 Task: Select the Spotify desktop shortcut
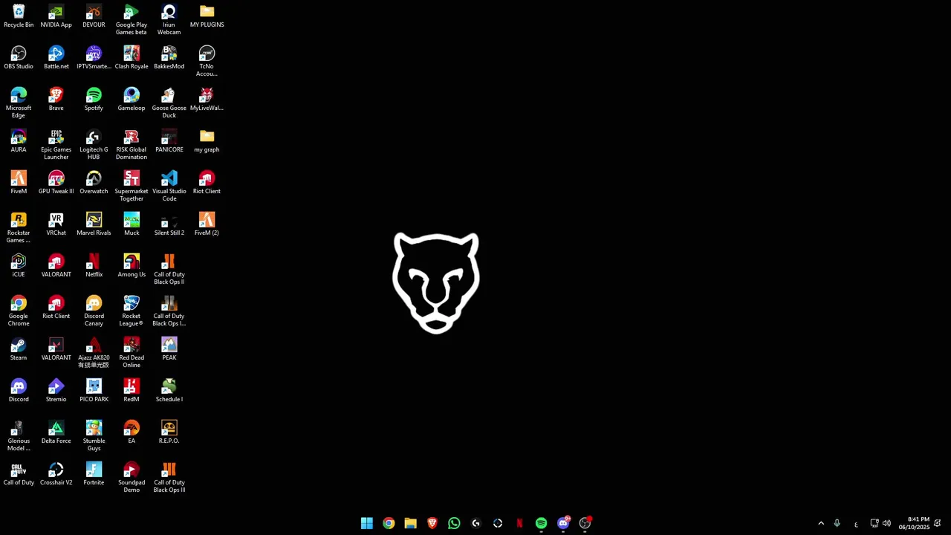94,100
